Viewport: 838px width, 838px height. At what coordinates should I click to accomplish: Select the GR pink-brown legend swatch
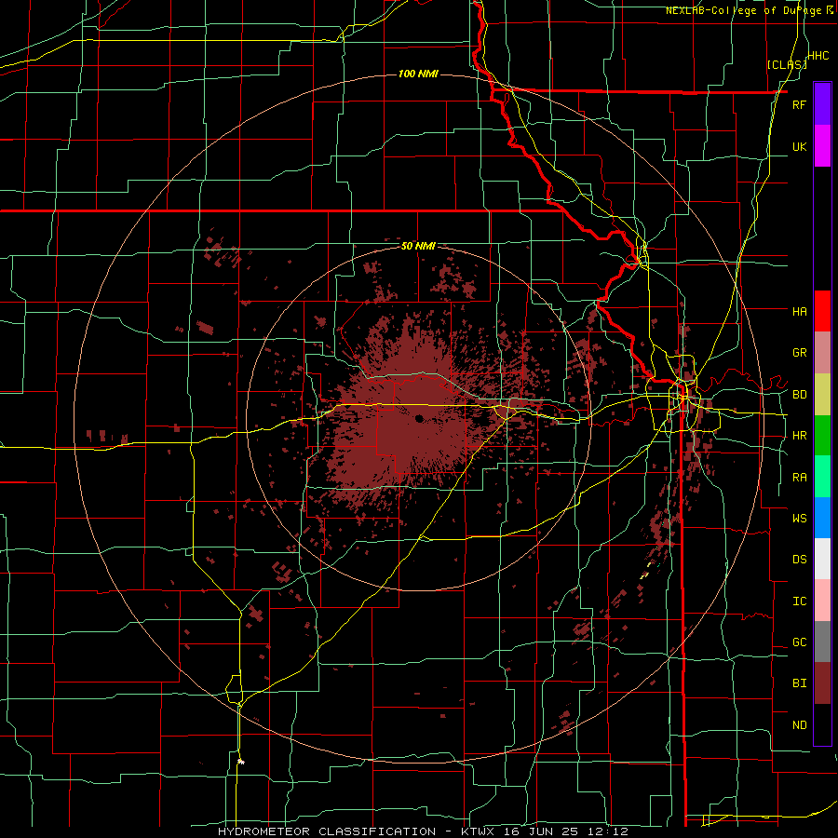pyautogui.click(x=822, y=353)
